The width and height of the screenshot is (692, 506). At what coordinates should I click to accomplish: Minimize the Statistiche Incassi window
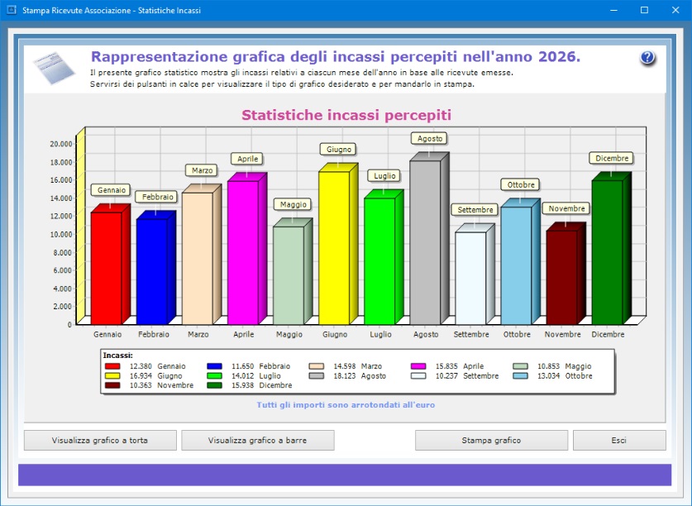tap(614, 10)
